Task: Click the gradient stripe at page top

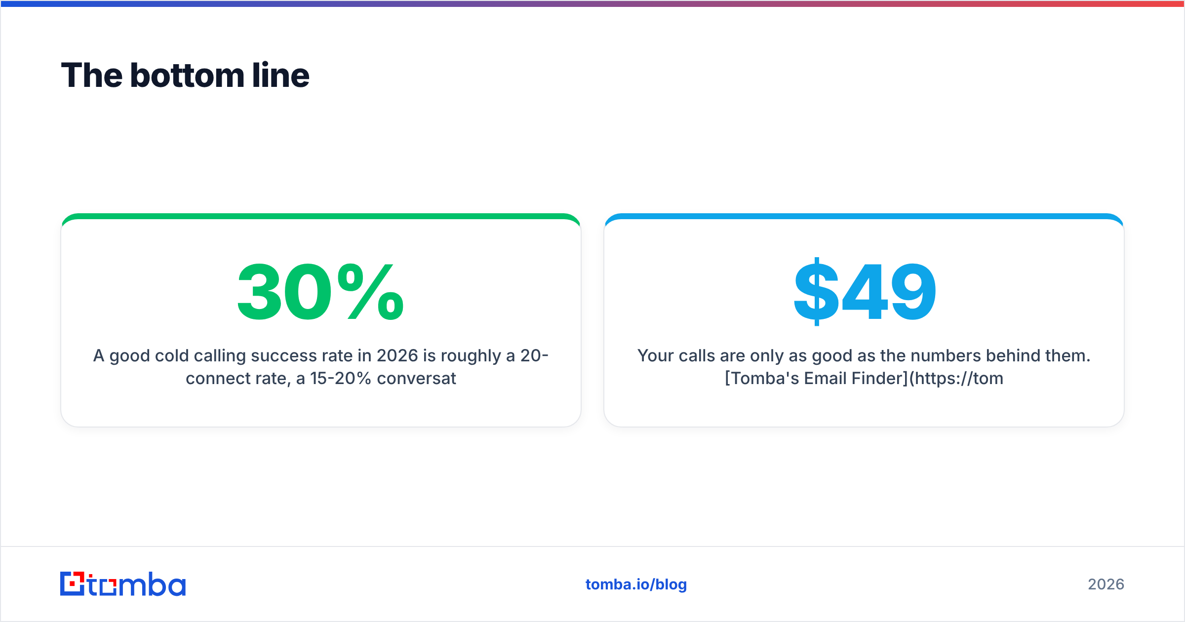Action: click(x=592, y=3)
